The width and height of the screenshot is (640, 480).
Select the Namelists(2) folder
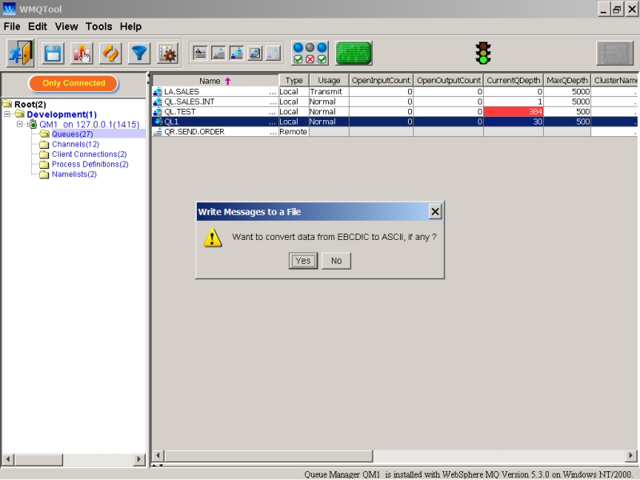[x=74, y=174]
